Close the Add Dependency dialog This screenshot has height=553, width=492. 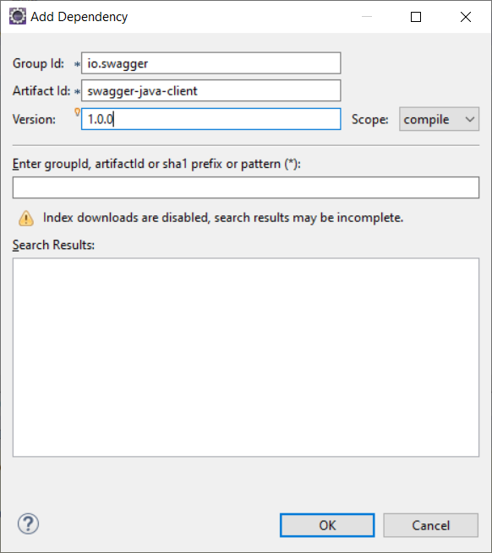coord(466,17)
